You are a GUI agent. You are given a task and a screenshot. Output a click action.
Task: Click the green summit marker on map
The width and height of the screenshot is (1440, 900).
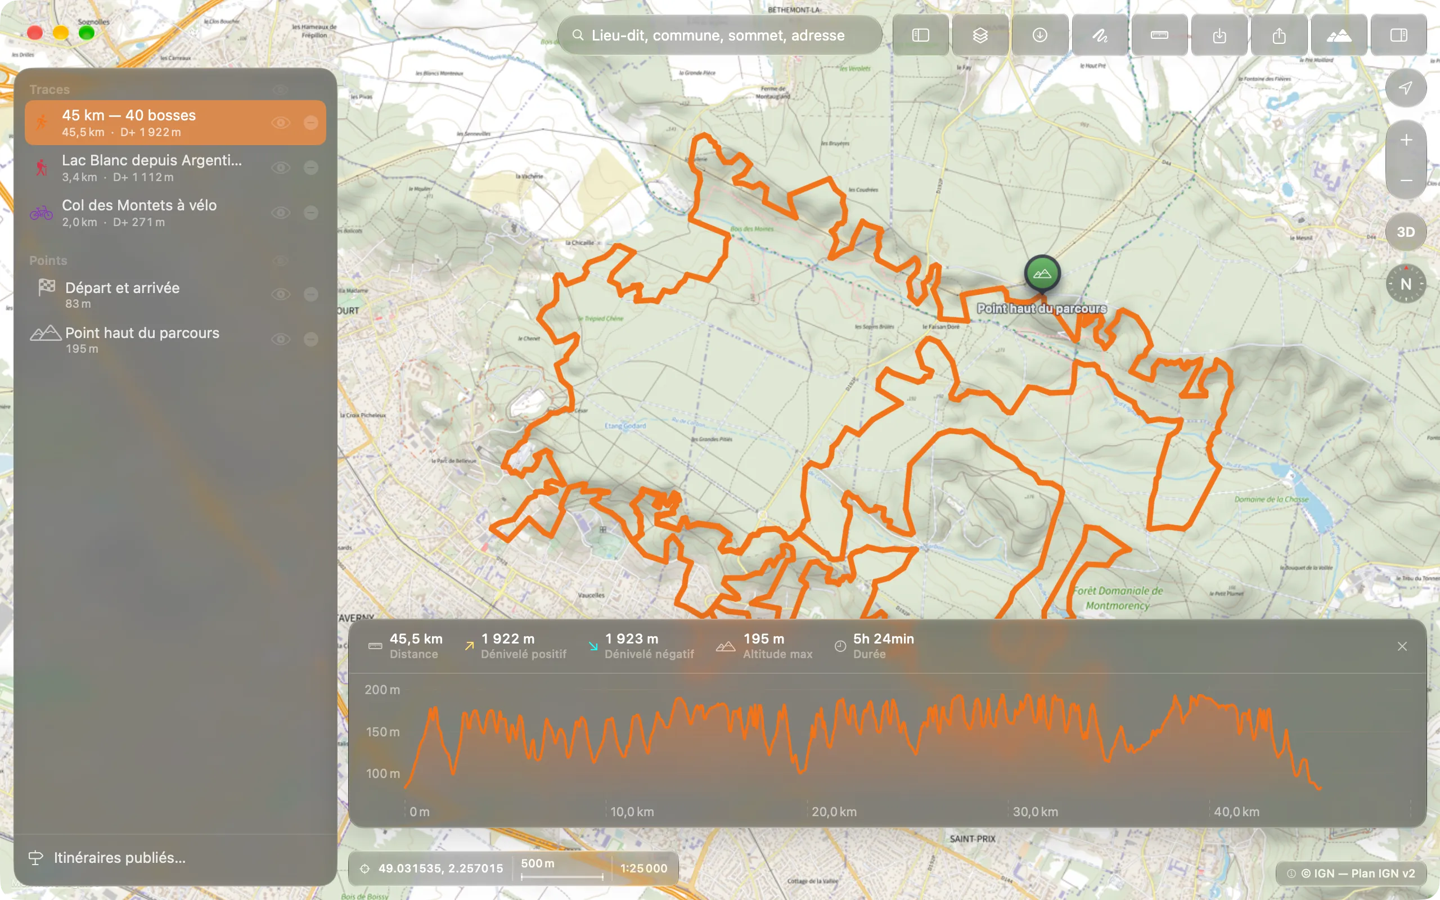(1042, 274)
